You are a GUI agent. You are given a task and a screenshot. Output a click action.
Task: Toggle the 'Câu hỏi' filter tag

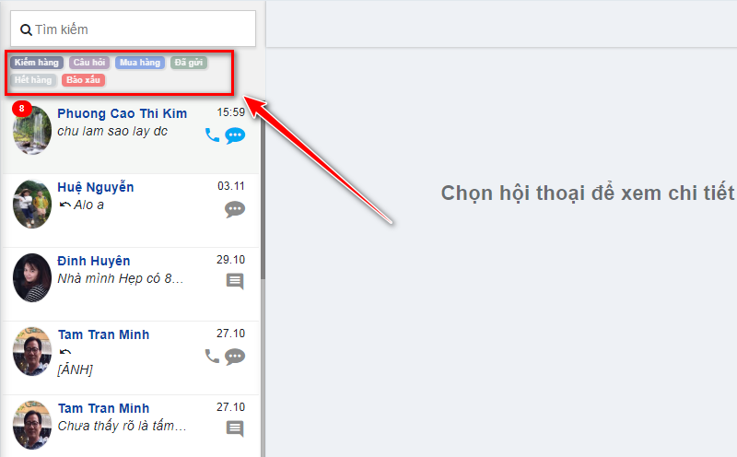click(x=89, y=63)
